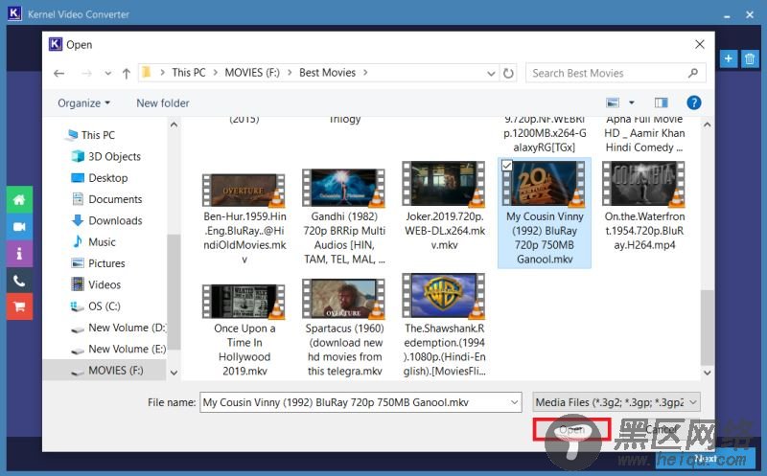Change view layout icon
The width and height of the screenshot is (767, 476).
pyautogui.click(x=613, y=102)
